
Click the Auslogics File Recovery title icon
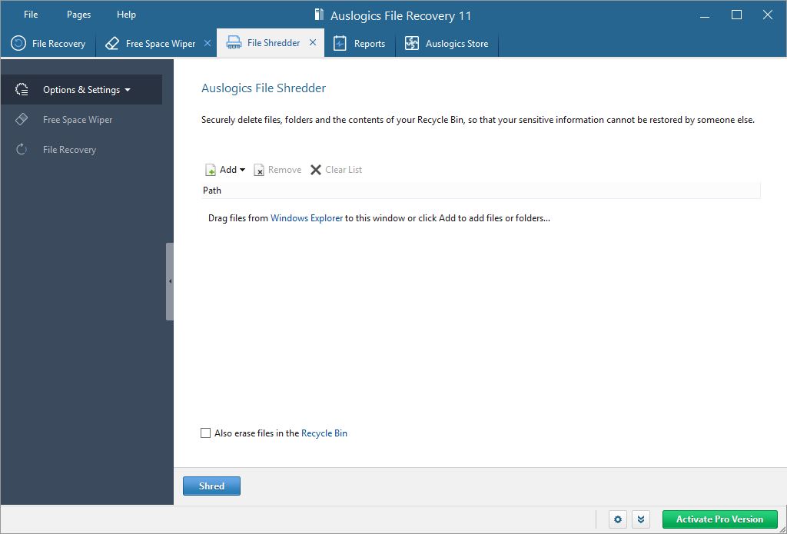(319, 15)
